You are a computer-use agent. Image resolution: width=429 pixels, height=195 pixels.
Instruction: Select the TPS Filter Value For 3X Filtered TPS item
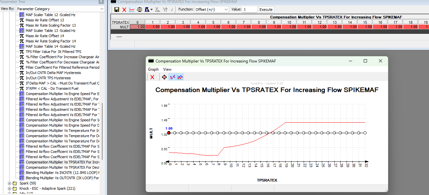53,52
